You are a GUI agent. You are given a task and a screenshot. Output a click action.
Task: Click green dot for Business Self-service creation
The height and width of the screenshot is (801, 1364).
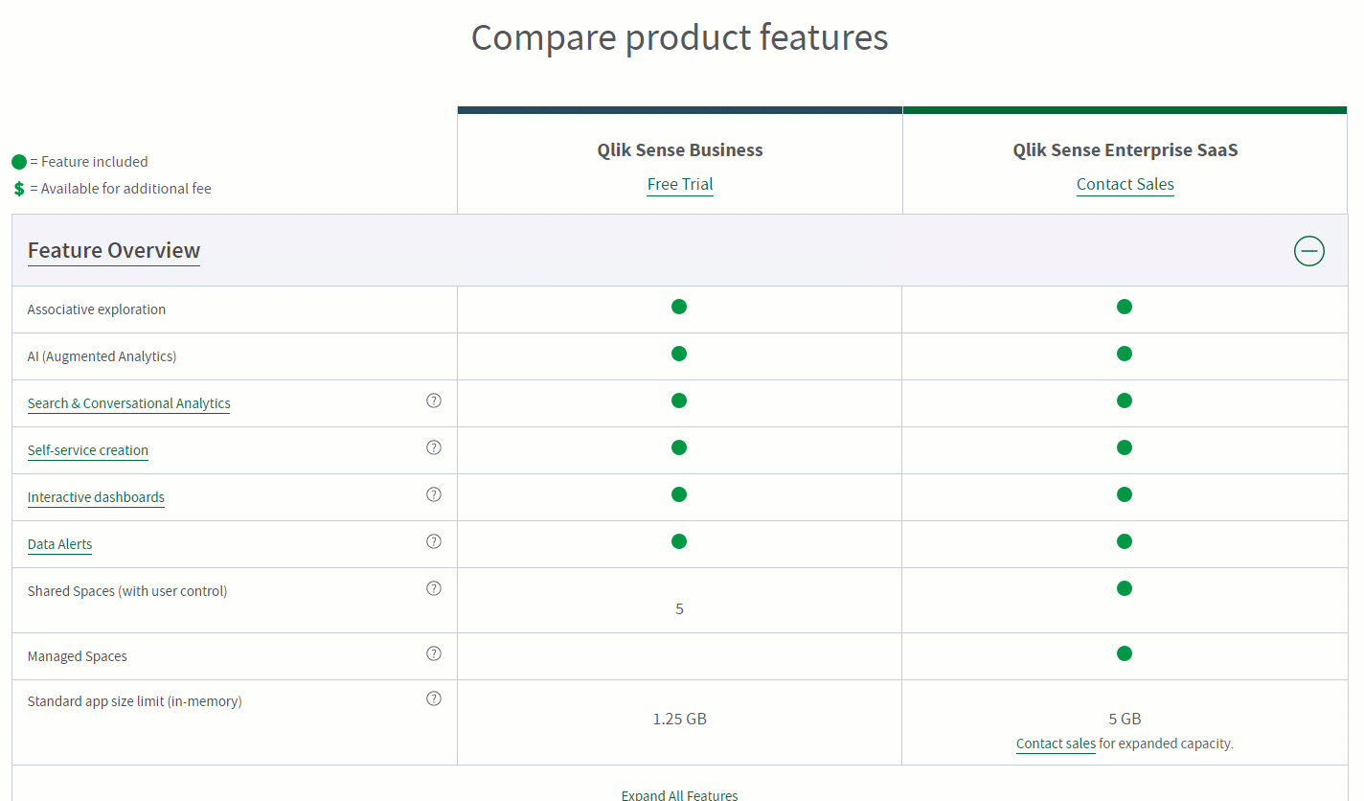pos(679,447)
